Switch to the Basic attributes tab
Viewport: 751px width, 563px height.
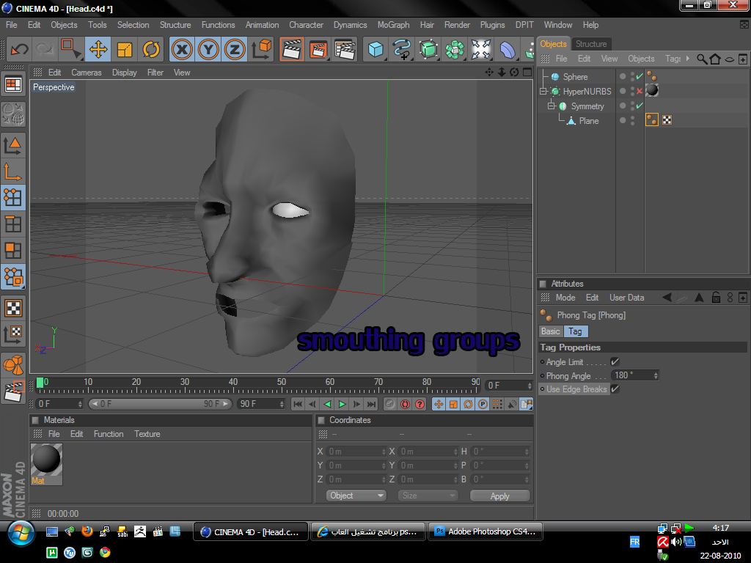[550, 331]
